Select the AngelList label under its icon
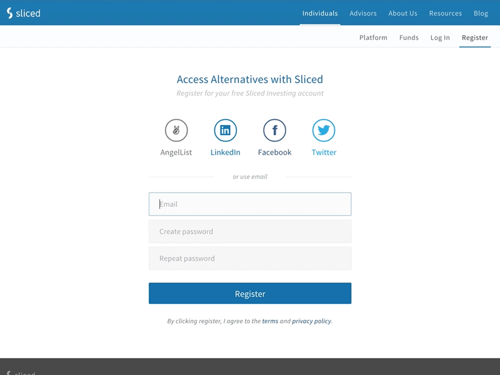This screenshot has width=500, height=375. (x=176, y=152)
